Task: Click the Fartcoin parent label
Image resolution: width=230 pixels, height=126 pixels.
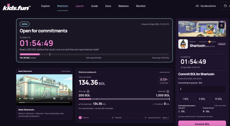Action: 203,42
